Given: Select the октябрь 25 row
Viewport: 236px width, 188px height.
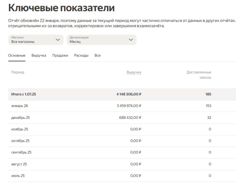Looking at the screenshot, I should point(122,141).
